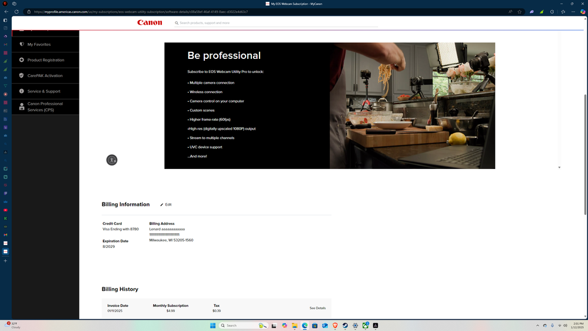This screenshot has height=331, width=588.
Task: Click the banner scroll-down arrow
Action: click(x=559, y=167)
